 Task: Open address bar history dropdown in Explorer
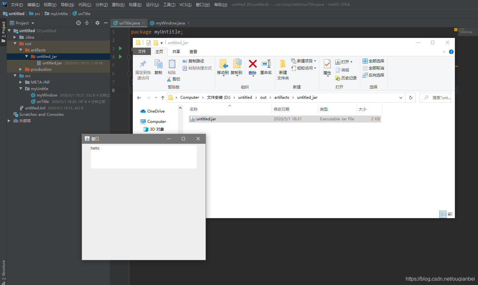click(x=401, y=98)
